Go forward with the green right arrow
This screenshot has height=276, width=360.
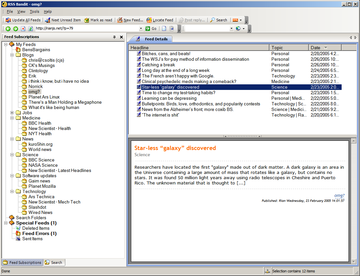(16, 29)
